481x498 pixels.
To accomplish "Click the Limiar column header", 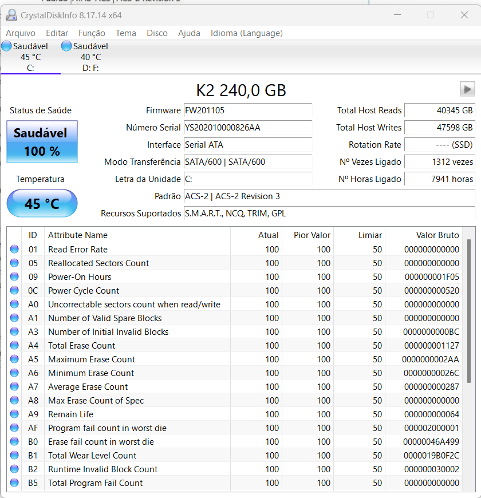I will [370, 235].
